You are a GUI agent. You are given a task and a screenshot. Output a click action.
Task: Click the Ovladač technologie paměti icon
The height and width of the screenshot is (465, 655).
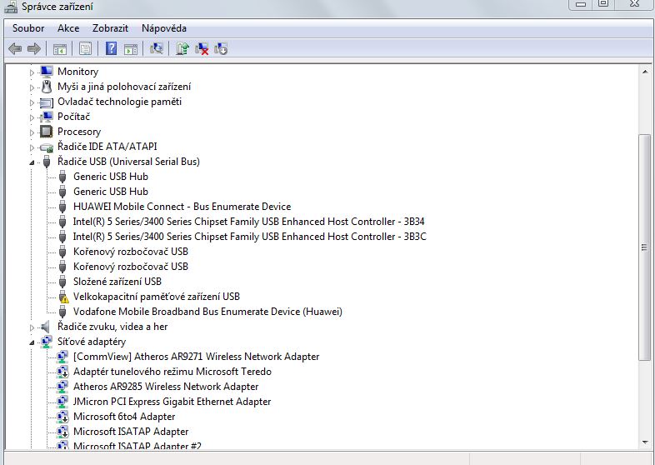47,102
